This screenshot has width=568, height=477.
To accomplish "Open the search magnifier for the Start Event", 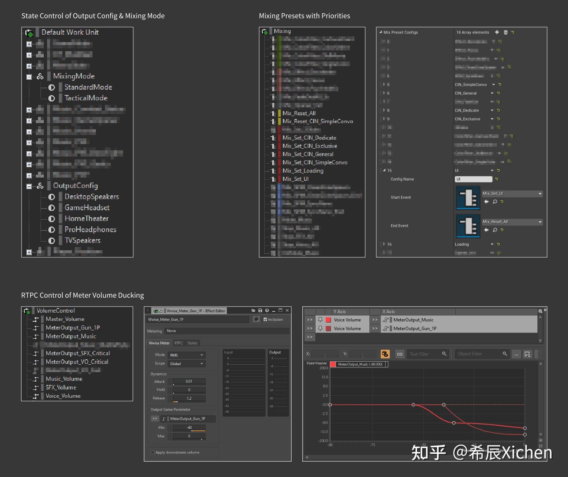I will point(495,202).
